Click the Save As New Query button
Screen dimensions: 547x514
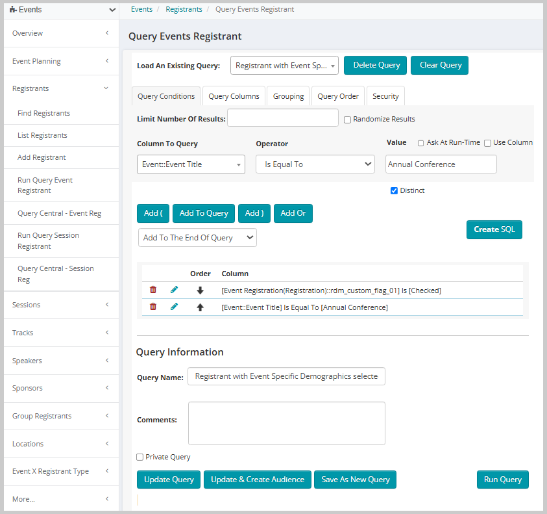[x=355, y=480]
